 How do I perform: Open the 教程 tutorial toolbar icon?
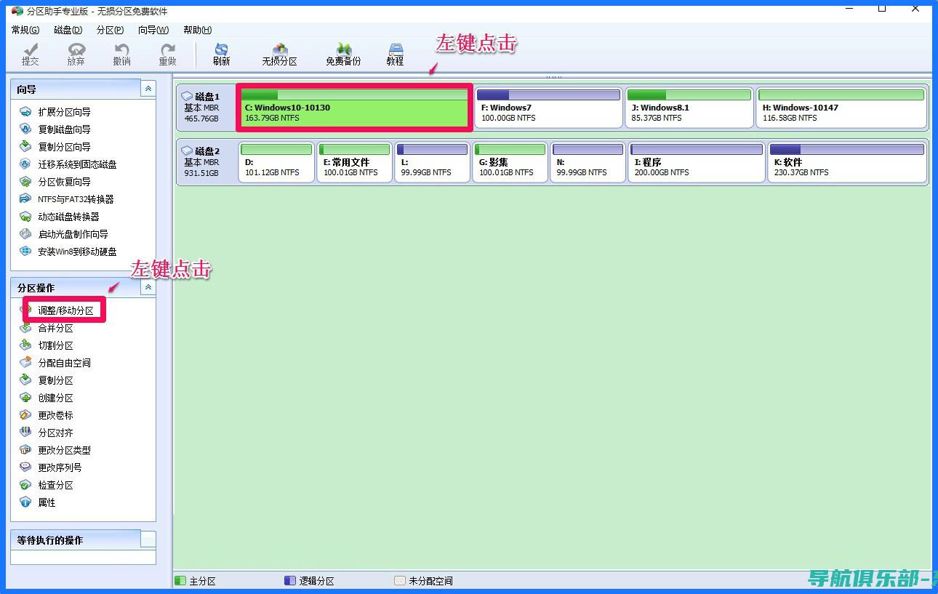click(395, 55)
